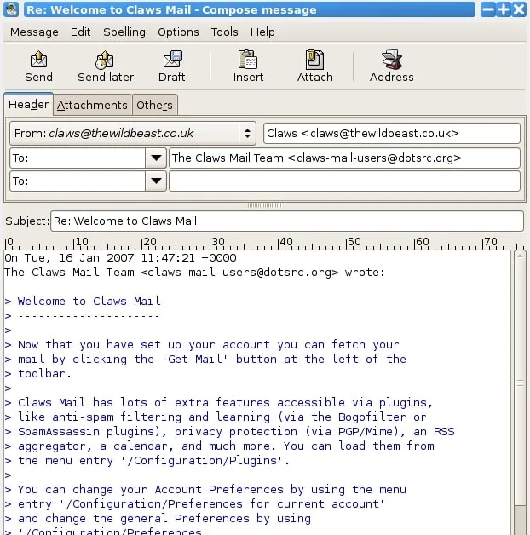Screen dimensions: 530x535
Task: Open the Spelling menu
Action: (124, 32)
